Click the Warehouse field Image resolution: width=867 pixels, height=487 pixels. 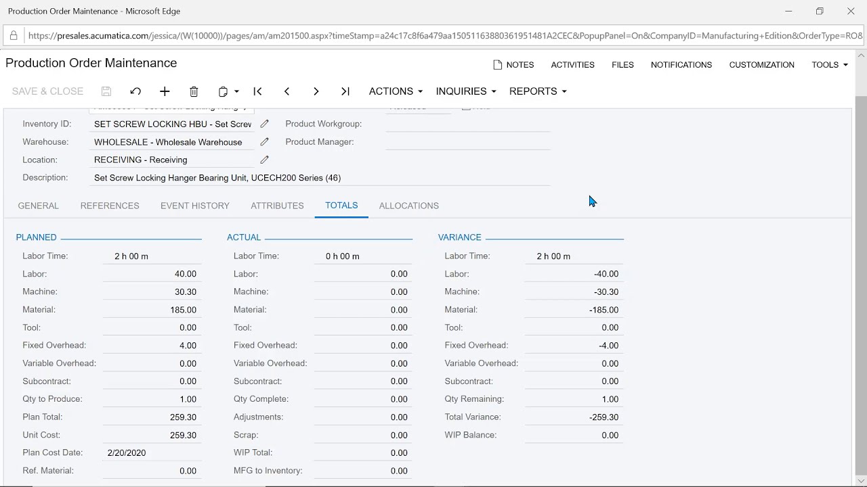[x=173, y=142]
